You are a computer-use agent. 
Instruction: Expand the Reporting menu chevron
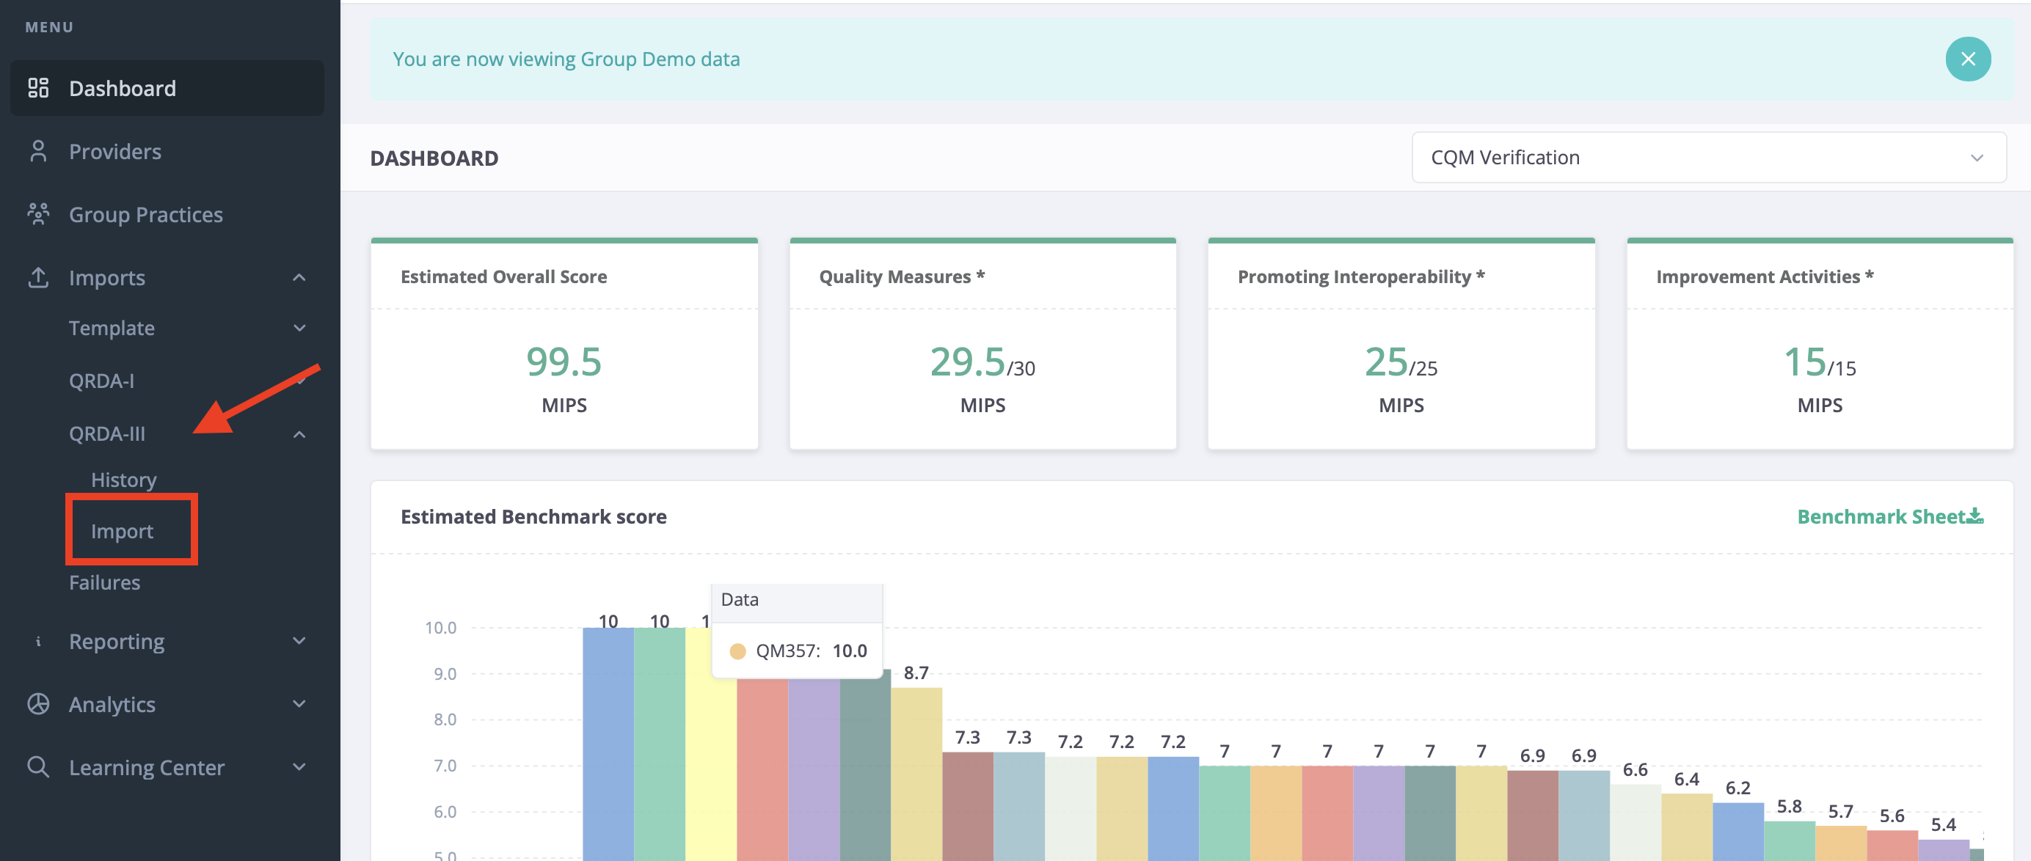coord(299,640)
